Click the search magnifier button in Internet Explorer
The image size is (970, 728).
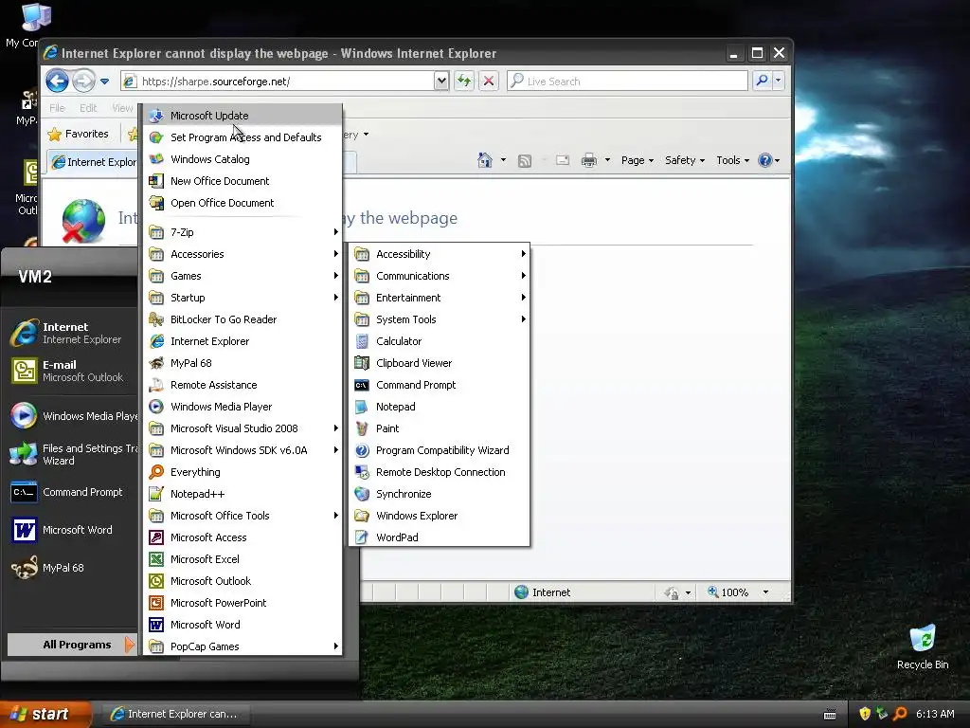[763, 81]
